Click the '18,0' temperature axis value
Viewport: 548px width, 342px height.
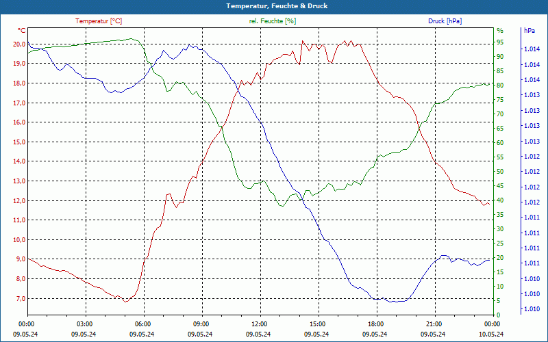pos(19,83)
